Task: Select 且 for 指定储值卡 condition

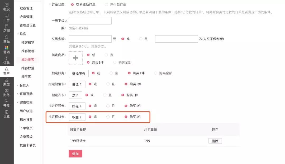Action: click(x=108, y=84)
